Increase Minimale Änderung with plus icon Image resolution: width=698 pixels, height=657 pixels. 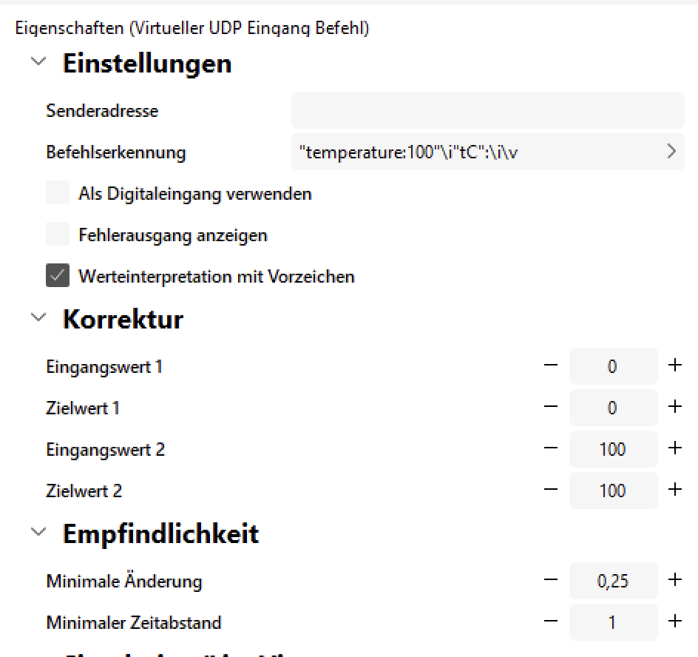675,579
